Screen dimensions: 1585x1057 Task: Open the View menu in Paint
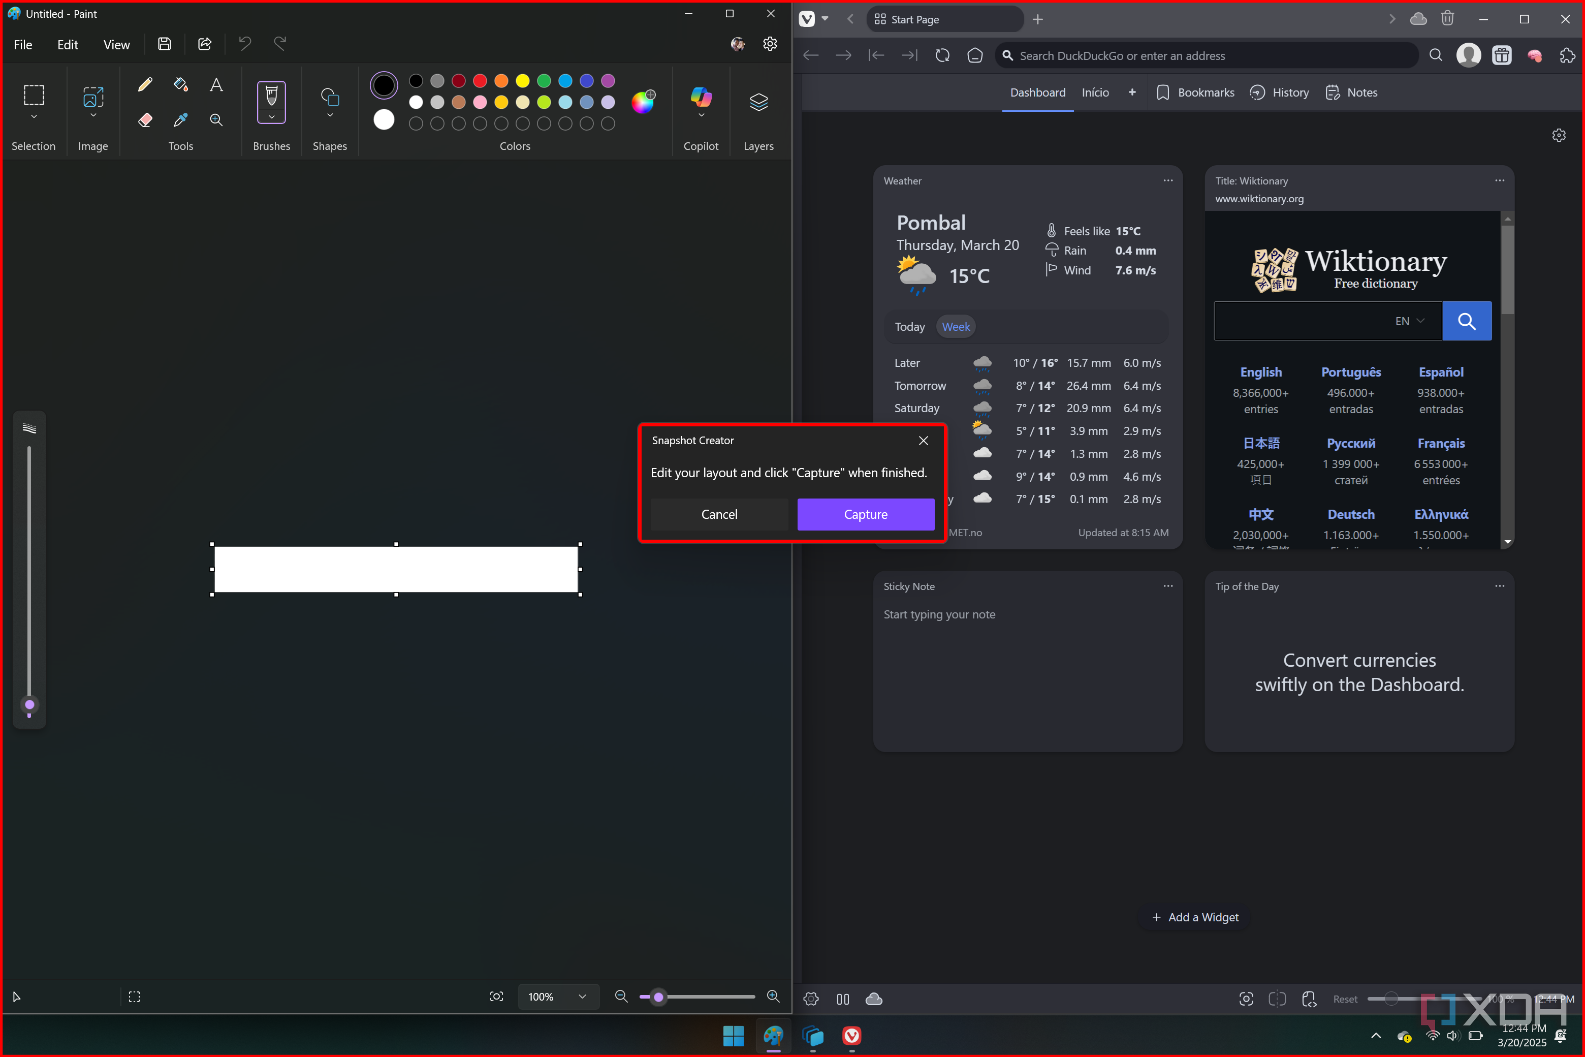(x=116, y=45)
